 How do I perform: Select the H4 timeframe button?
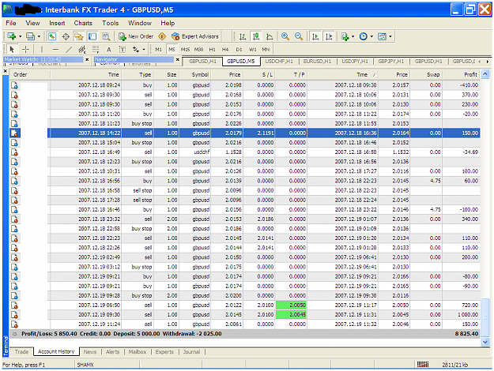click(225, 50)
